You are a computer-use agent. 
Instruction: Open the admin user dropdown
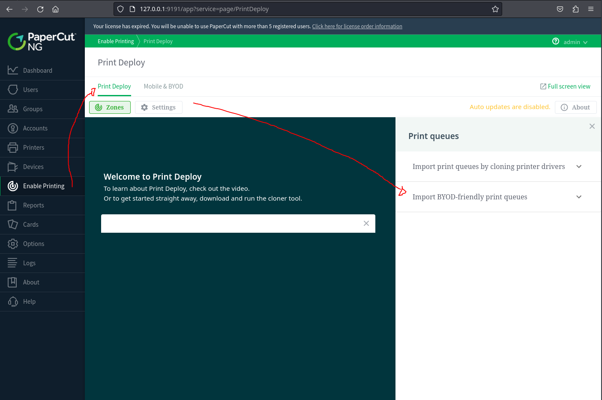[575, 42]
